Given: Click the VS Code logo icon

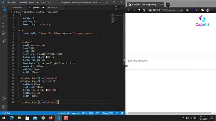Looking at the screenshot, I should [x=3, y=2].
